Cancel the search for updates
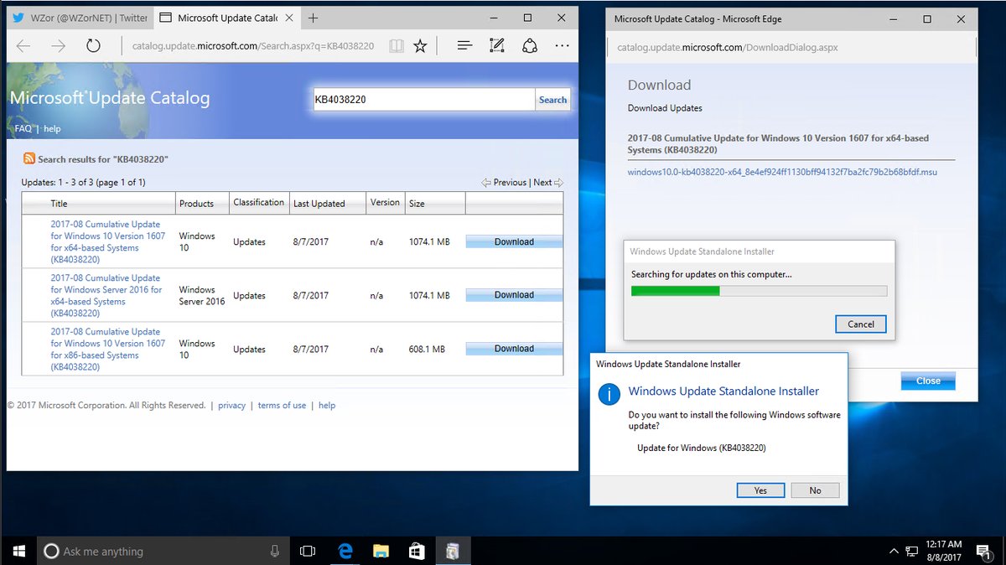 [x=861, y=324]
